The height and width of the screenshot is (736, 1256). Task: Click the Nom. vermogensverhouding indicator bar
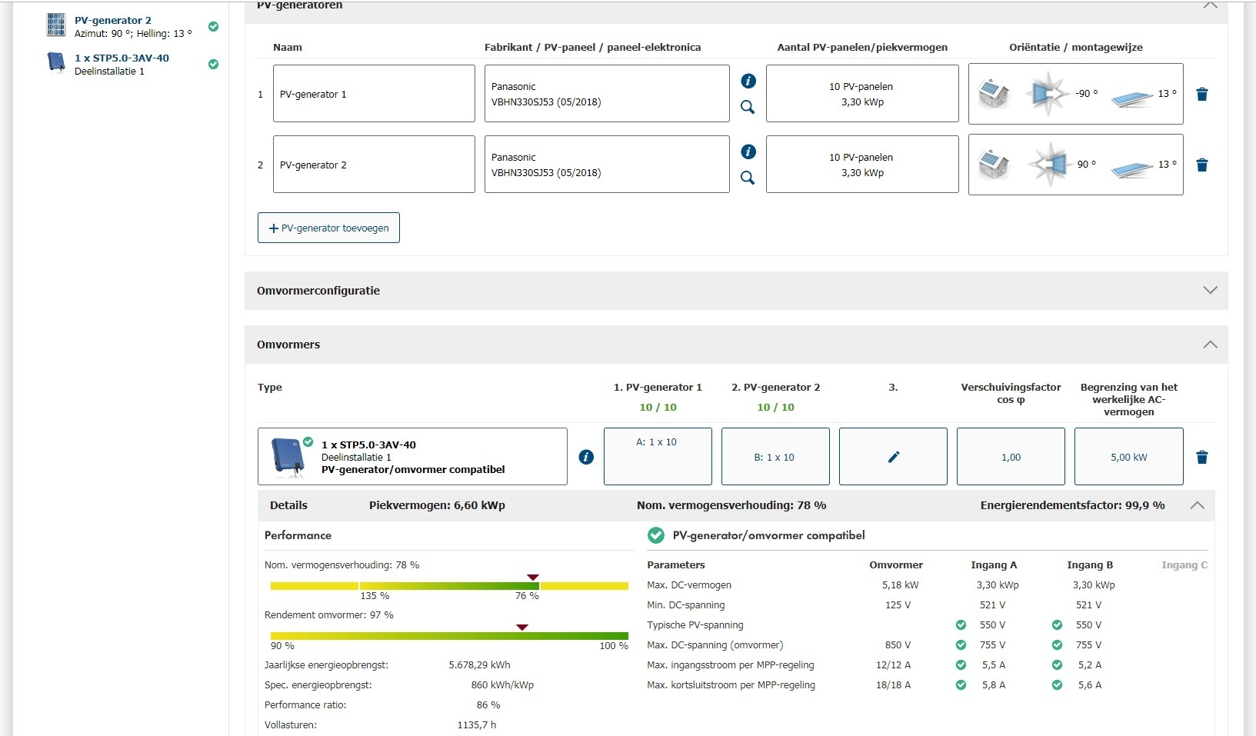click(449, 586)
